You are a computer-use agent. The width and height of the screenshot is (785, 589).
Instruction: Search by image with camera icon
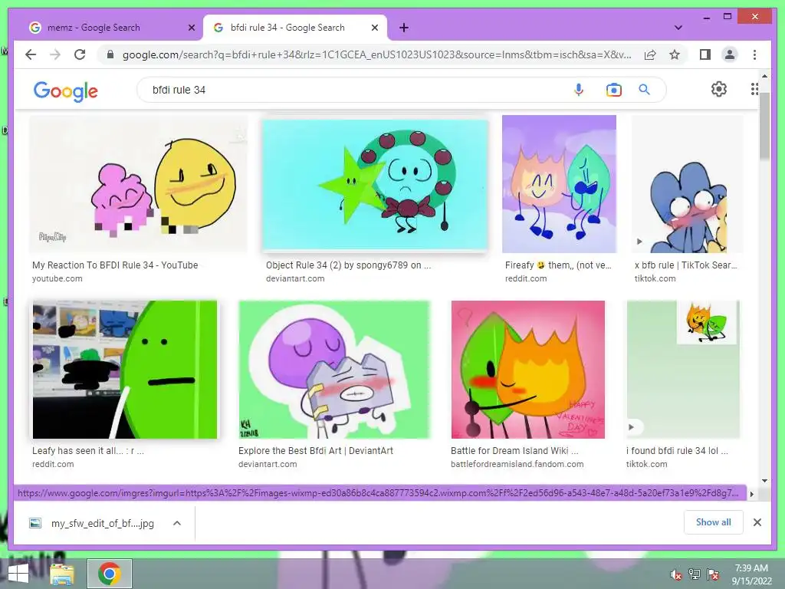613,90
